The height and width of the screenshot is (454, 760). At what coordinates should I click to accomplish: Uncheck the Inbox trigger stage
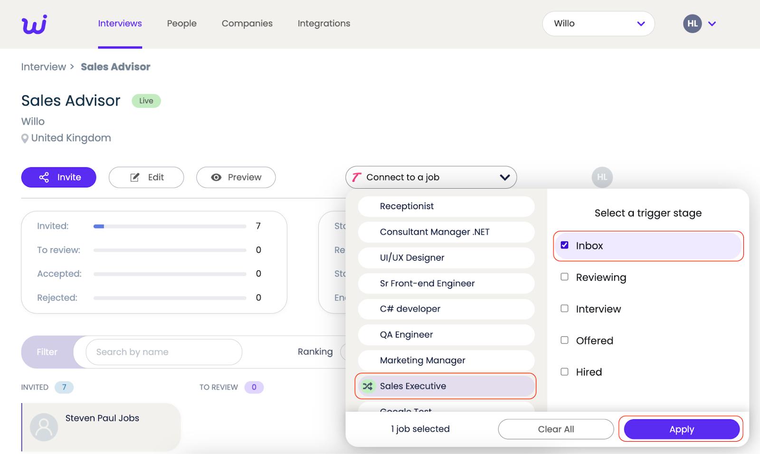[x=564, y=245]
